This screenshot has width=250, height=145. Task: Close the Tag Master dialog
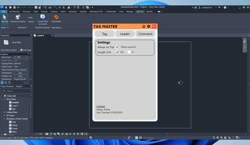(154, 26)
